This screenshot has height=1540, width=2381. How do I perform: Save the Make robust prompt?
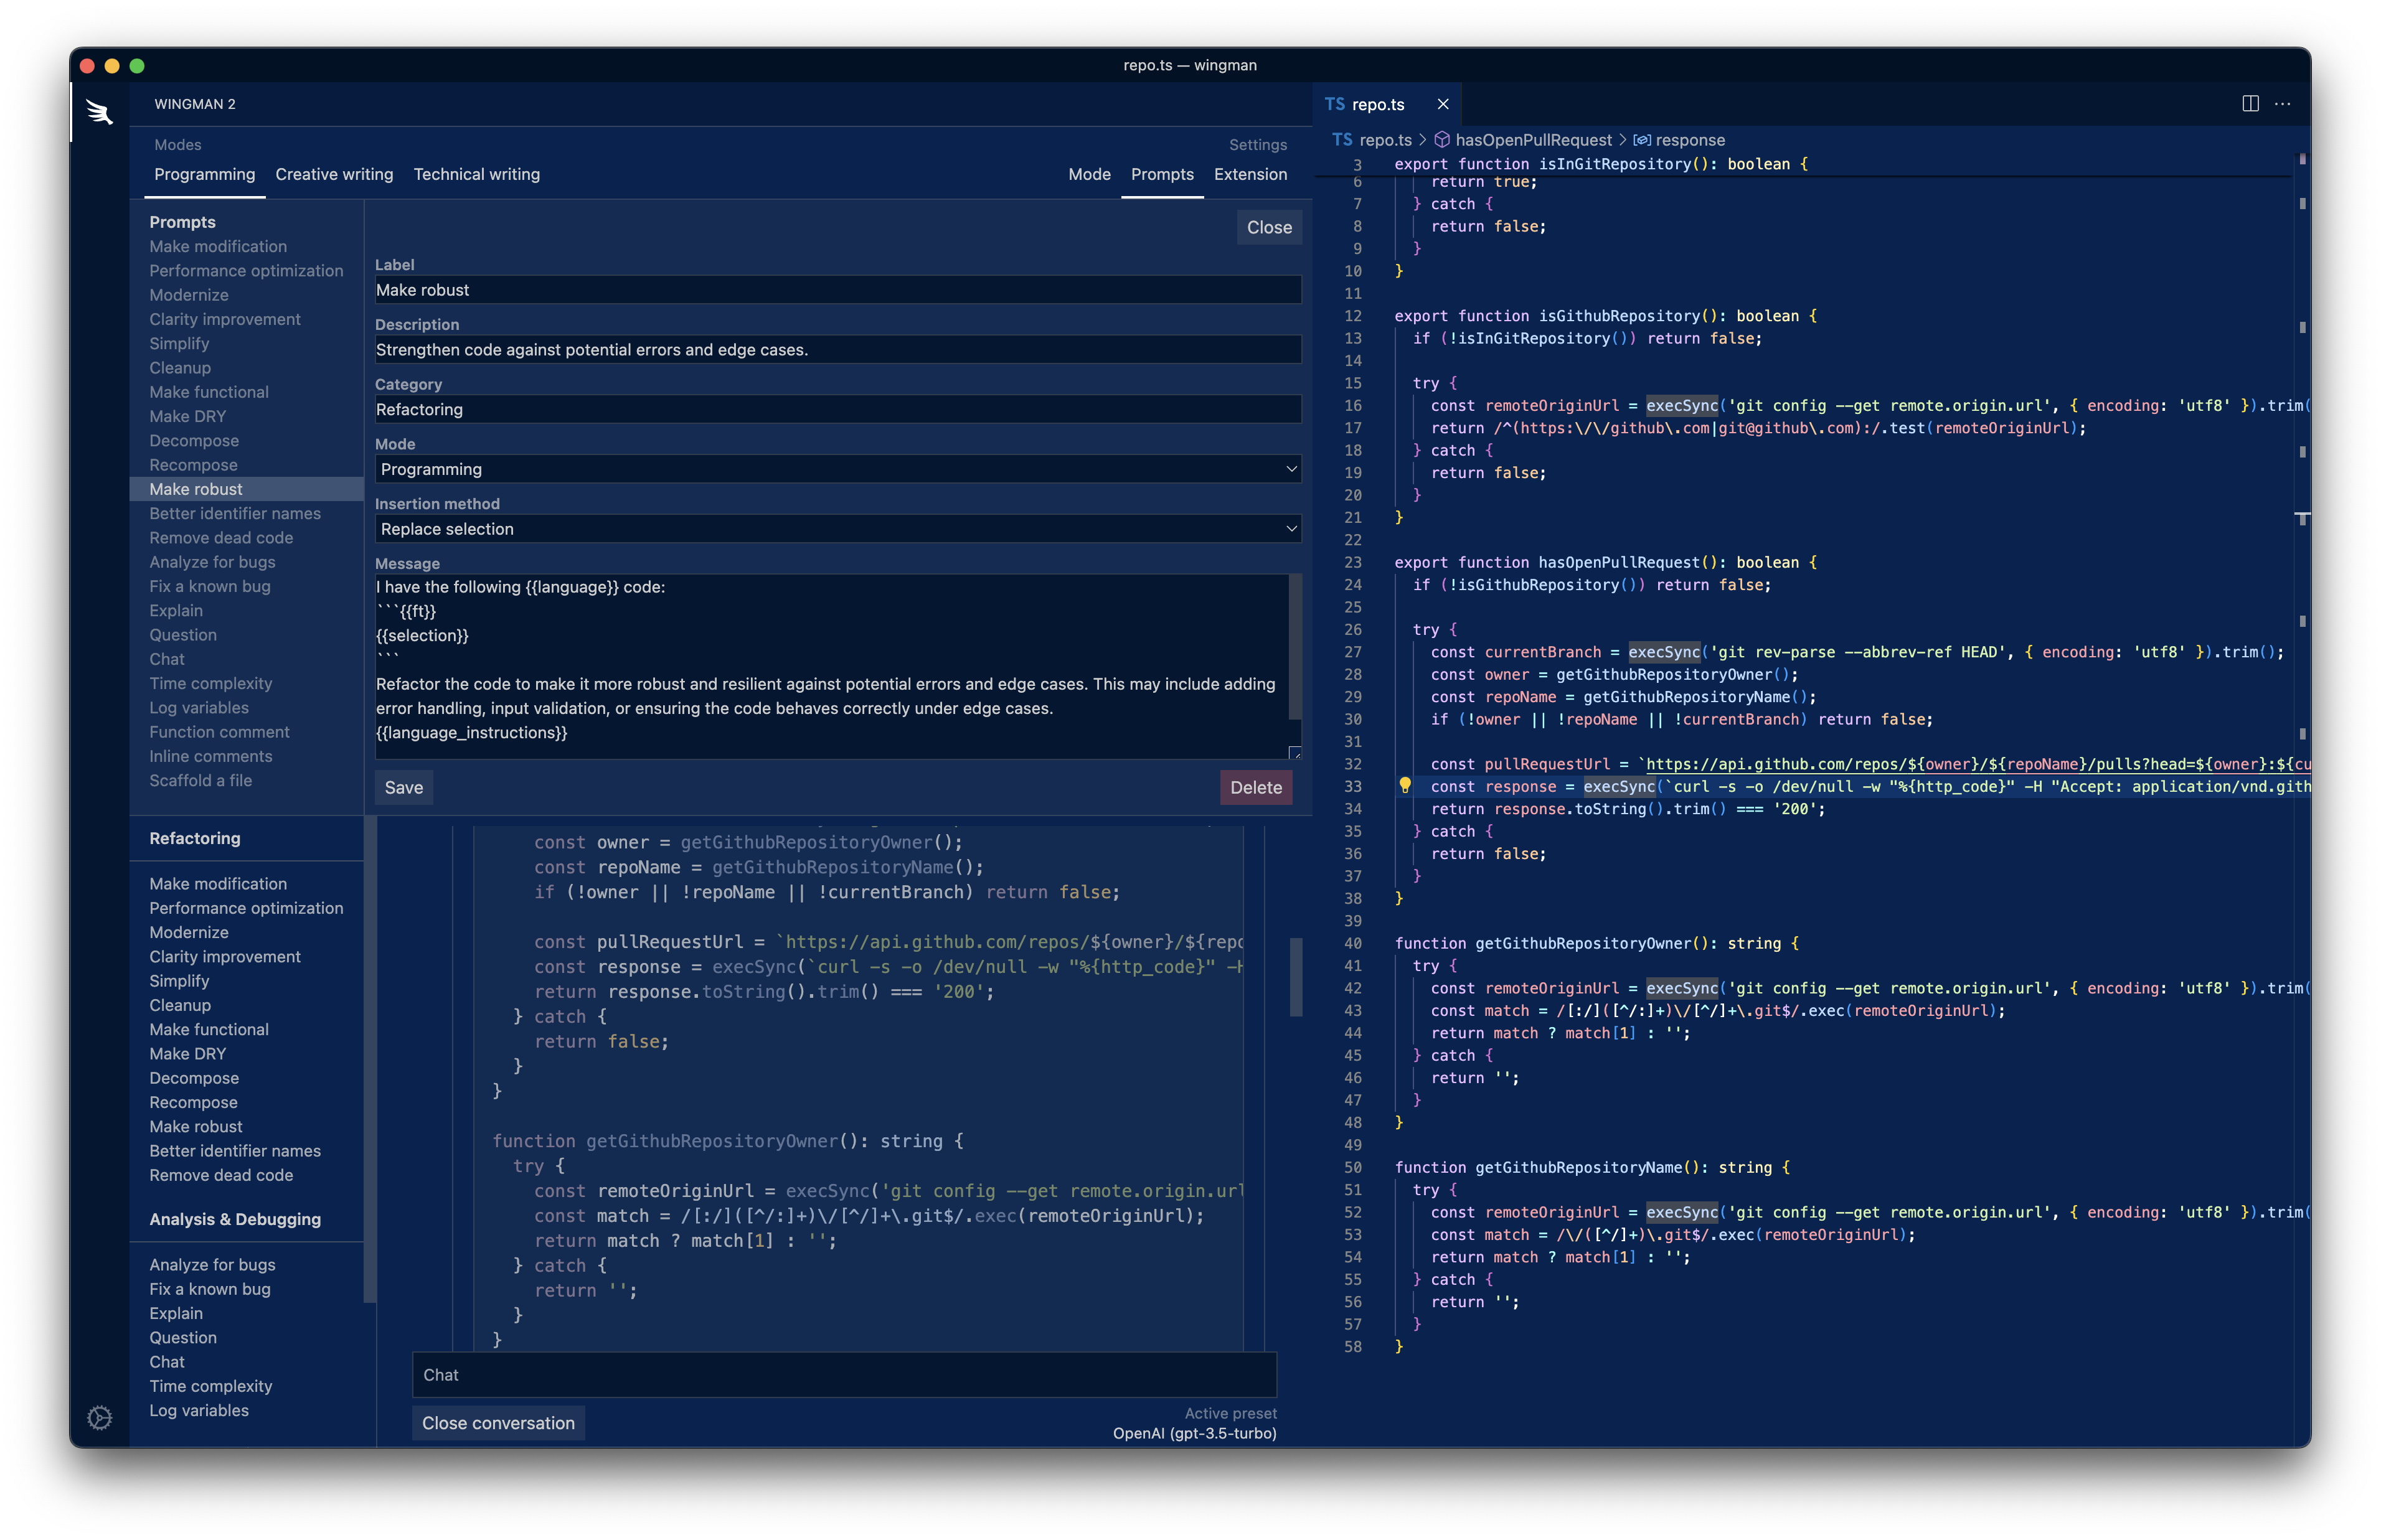pyautogui.click(x=403, y=788)
